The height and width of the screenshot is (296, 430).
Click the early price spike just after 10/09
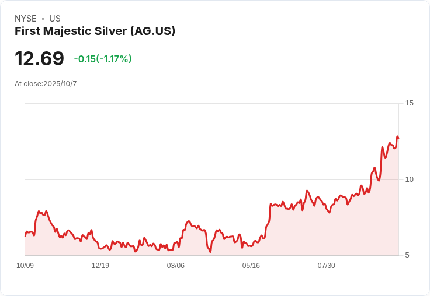(39, 212)
